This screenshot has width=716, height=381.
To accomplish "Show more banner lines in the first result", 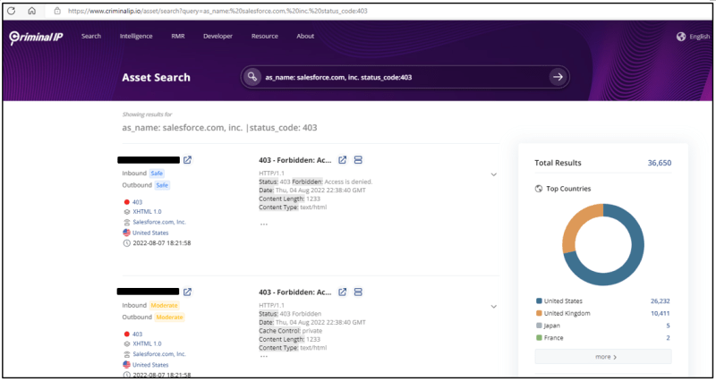I will click(263, 224).
